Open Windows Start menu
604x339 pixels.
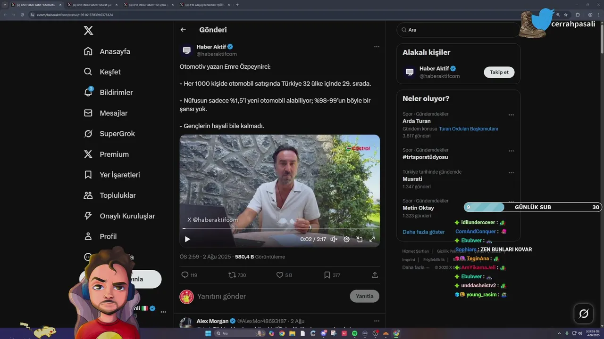pos(208,333)
